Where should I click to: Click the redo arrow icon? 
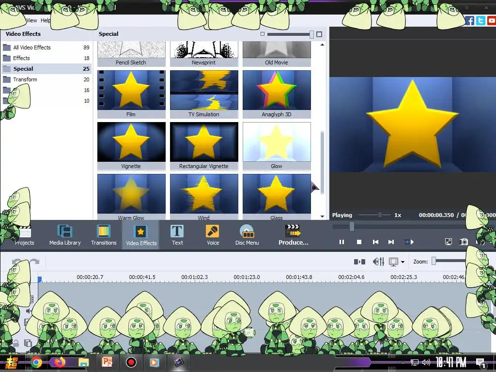point(34,262)
